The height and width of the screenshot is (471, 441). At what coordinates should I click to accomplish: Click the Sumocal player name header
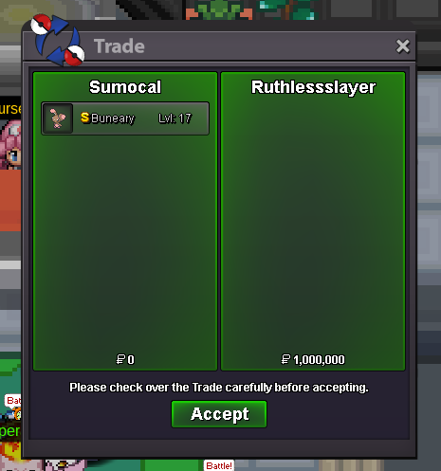tap(125, 87)
